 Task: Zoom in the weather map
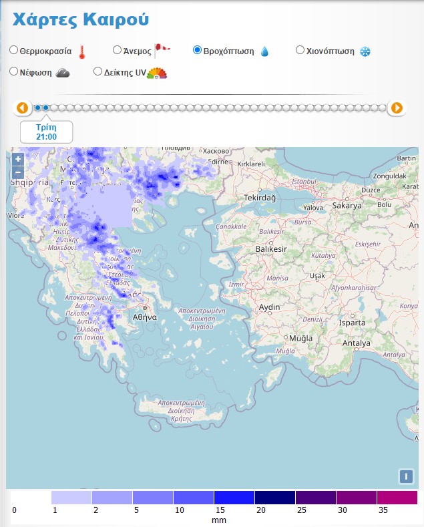pyautogui.click(x=18, y=160)
